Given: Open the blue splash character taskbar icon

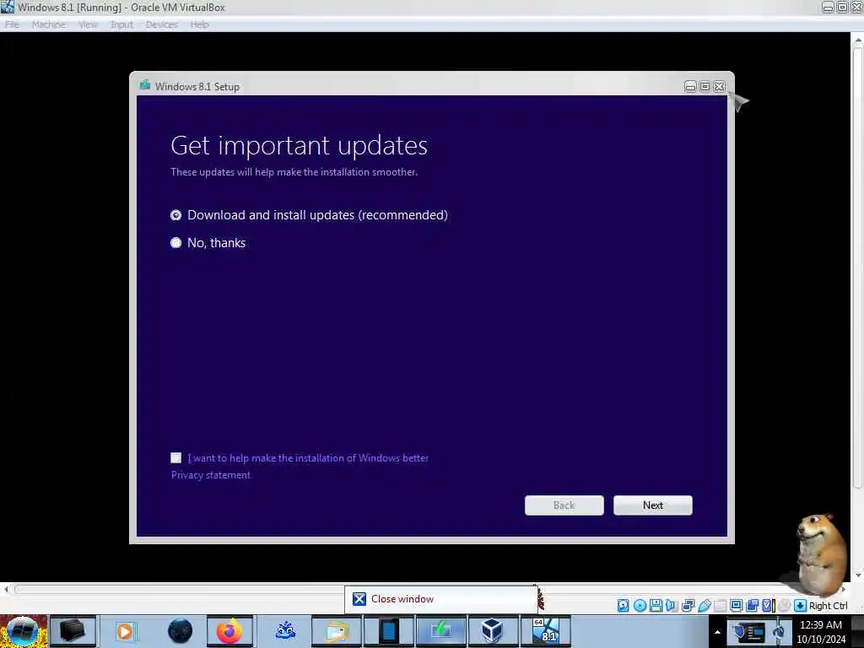Looking at the screenshot, I should pos(285,631).
